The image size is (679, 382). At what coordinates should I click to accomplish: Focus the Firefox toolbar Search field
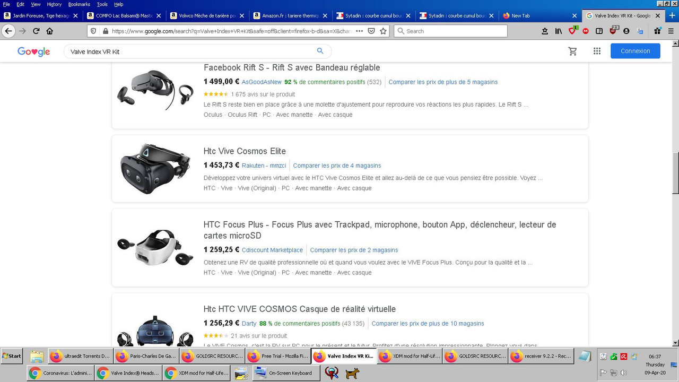pos(450,31)
